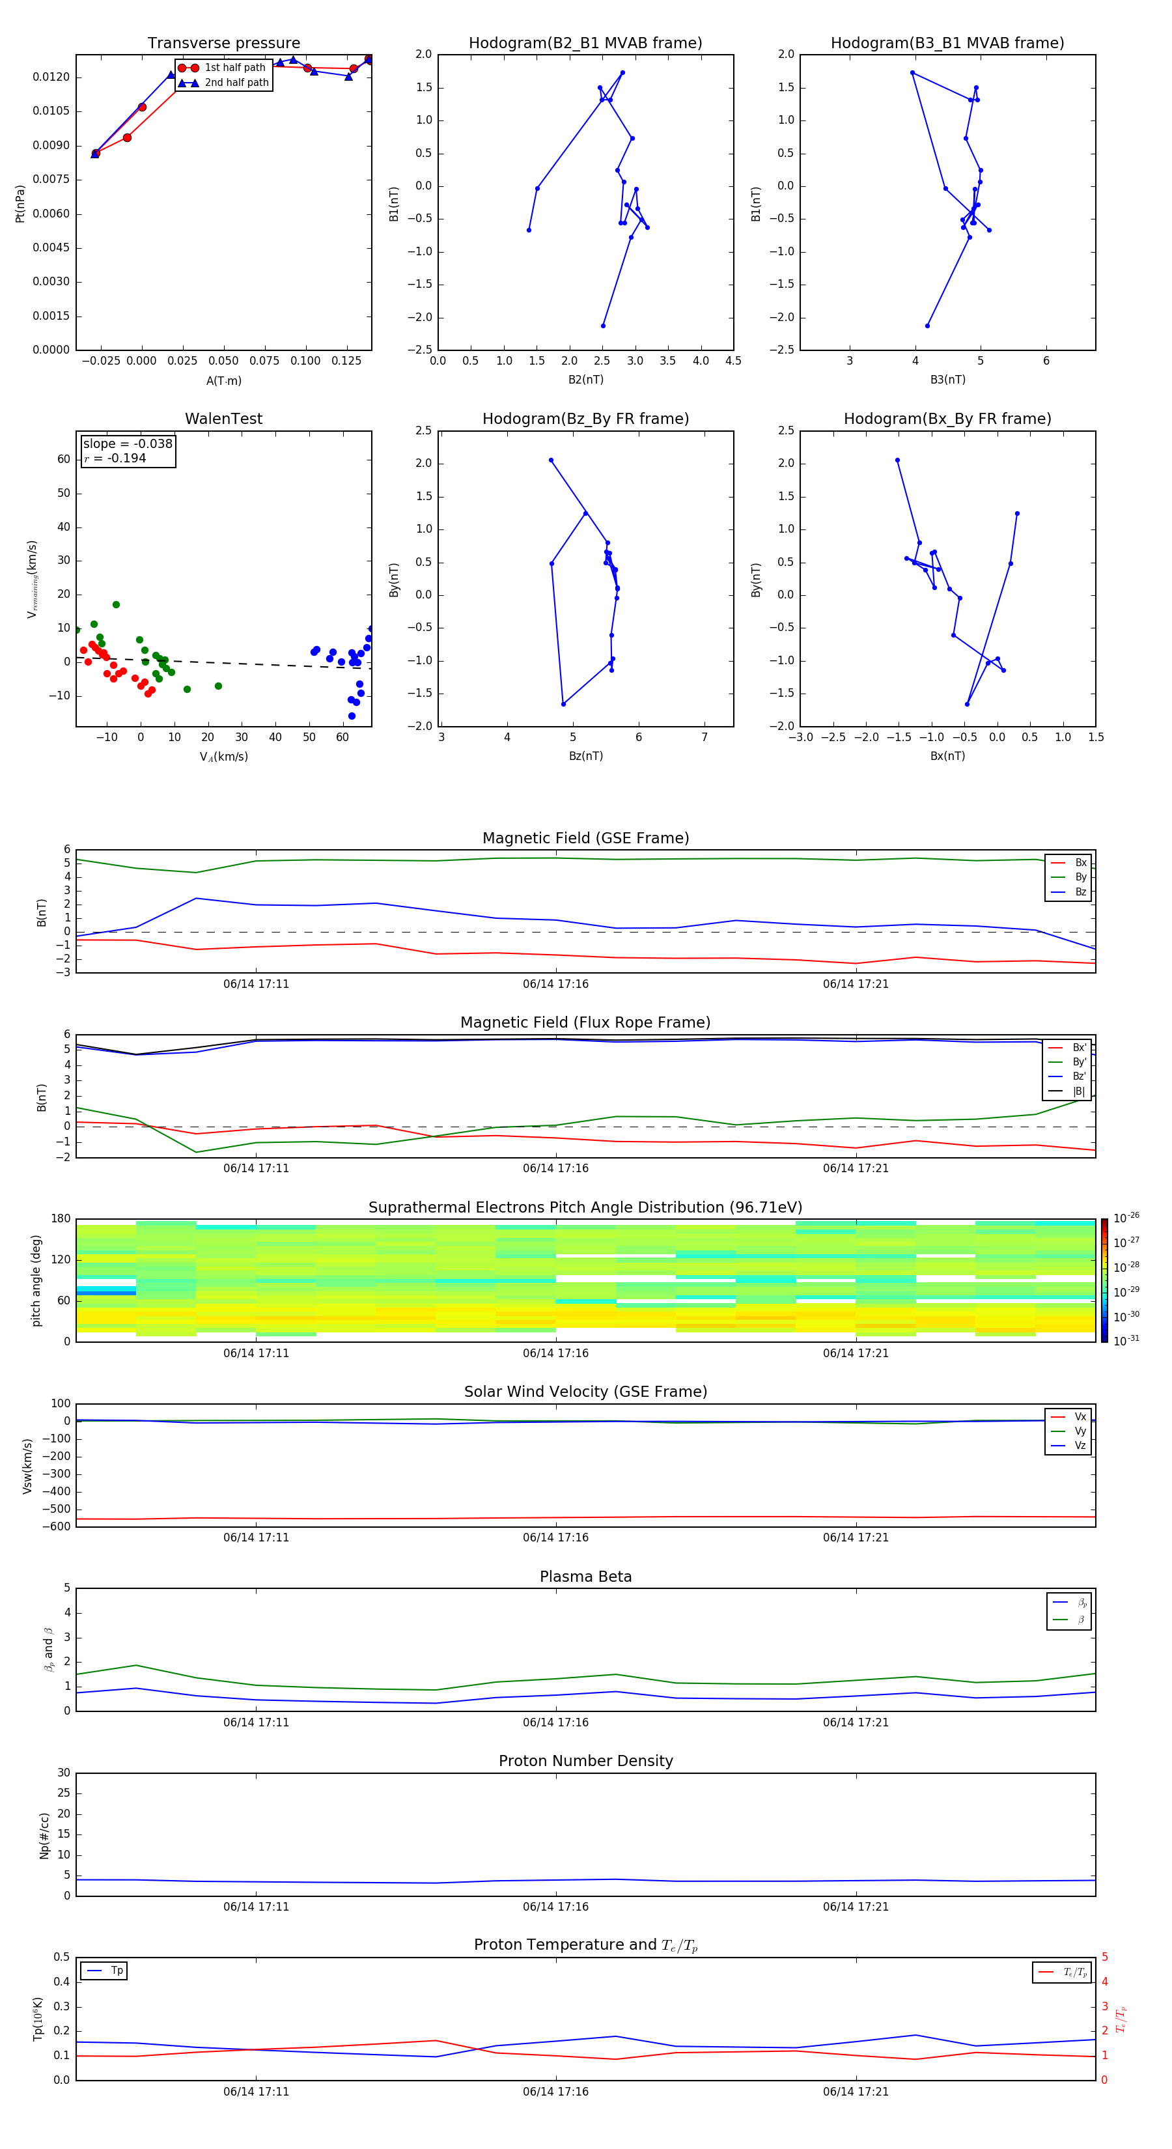The height and width of the screenshot is (2149, 1172).
Task: Click the 'r = -0.194' annotation
Action: tap(115, 458)
